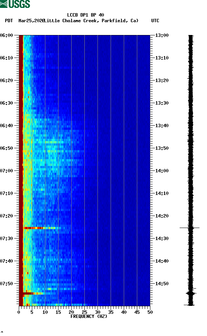Click the 0 Hz frequency tick label
This screenshot has width=207, height=336.
(x=19, y=312)
